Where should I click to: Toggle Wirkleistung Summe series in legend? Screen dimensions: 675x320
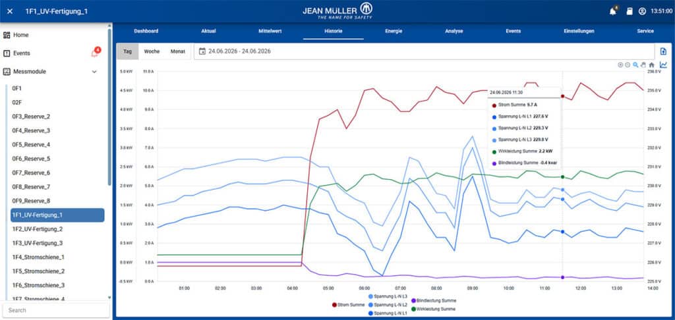[x=434, y=309]
